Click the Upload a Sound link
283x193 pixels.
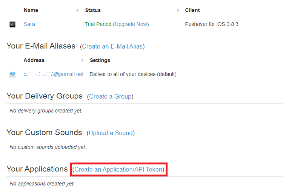click(111, 133)
